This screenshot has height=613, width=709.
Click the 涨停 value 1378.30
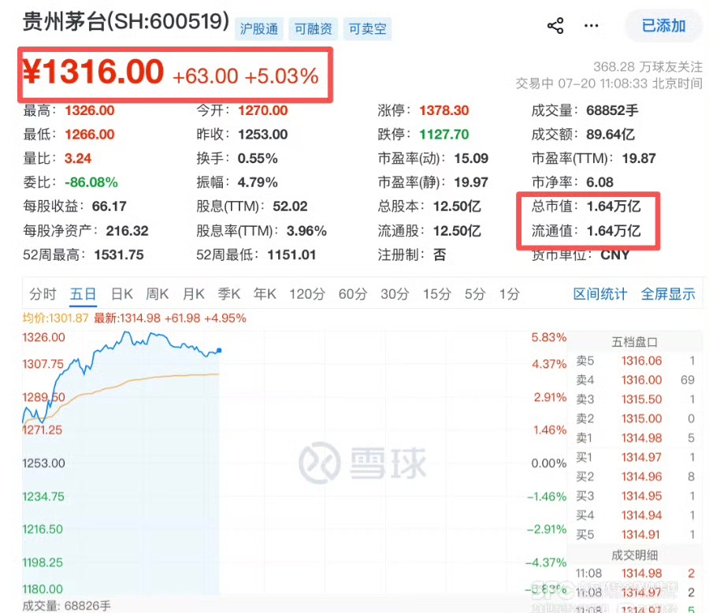pos(444,110)
